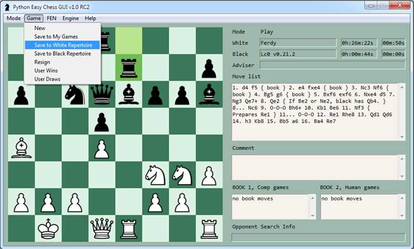
Task: Click the white queen on d1
Action: (102, 229)
